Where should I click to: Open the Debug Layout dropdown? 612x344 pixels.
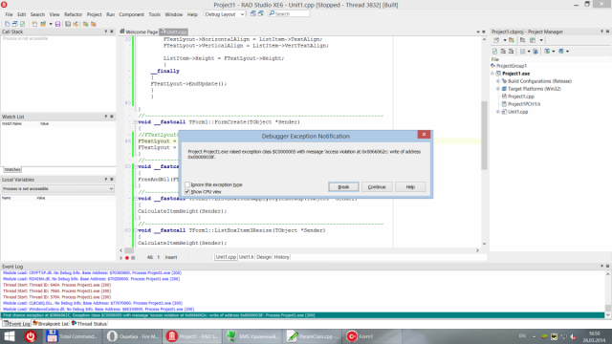tap(242, 14)
